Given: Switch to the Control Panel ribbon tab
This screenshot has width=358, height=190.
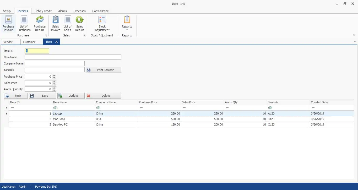Looking at the screenshot, I should click(x=101, y=11).
